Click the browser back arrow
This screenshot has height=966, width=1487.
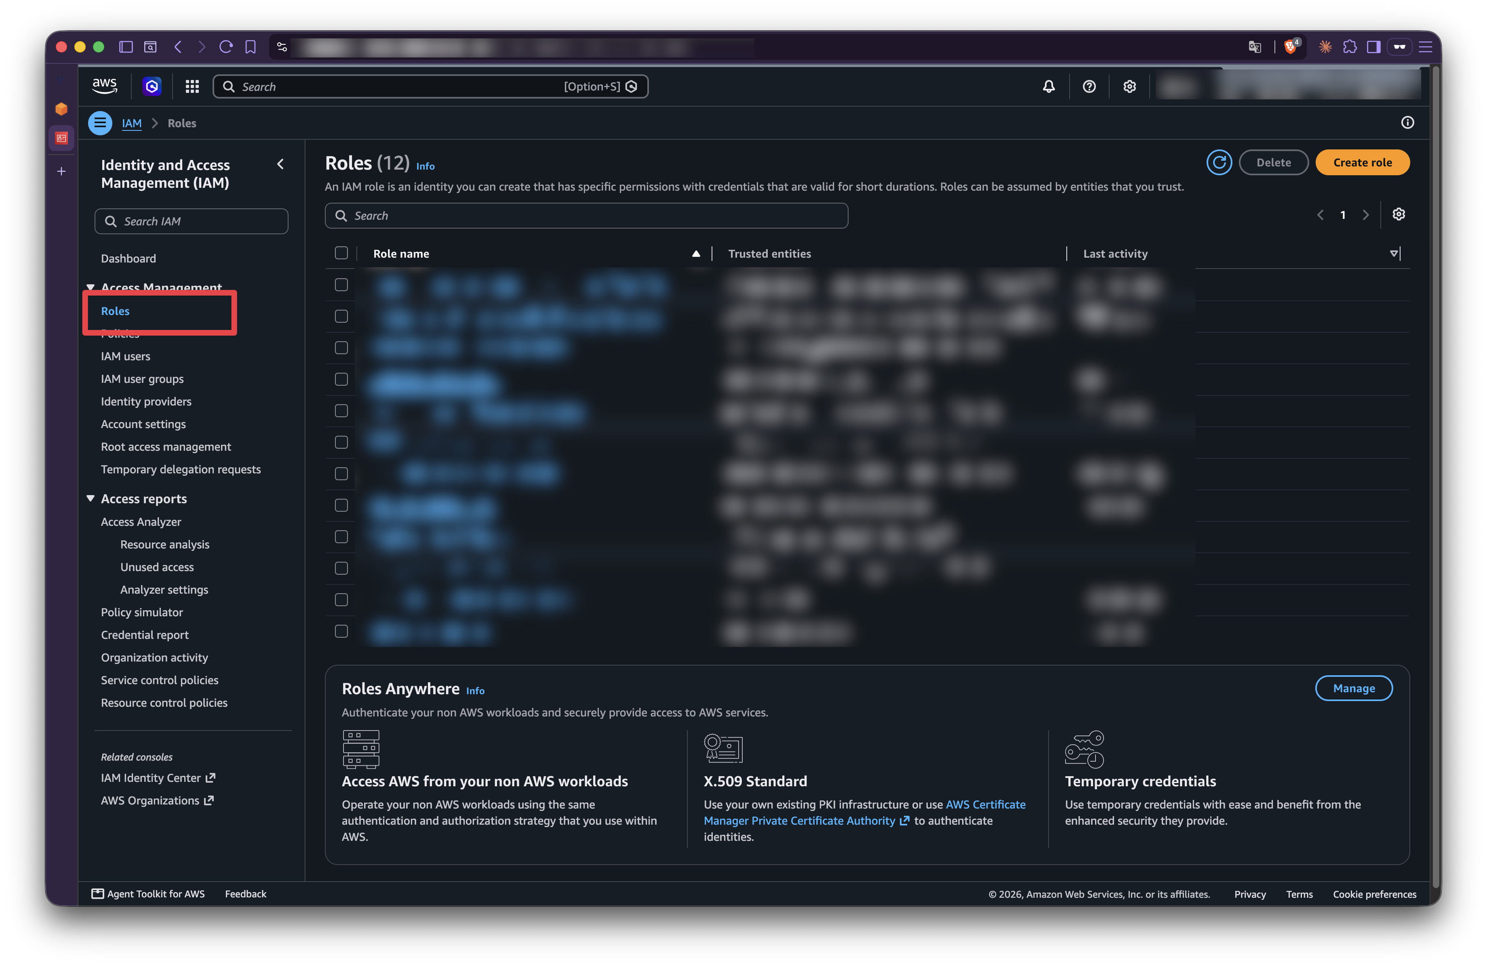(x=178, y=47)
